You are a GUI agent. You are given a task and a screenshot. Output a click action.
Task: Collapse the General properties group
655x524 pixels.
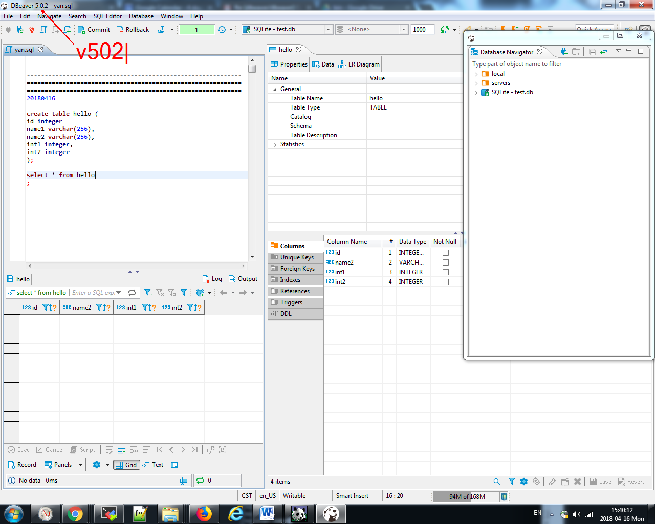[275, 89]
